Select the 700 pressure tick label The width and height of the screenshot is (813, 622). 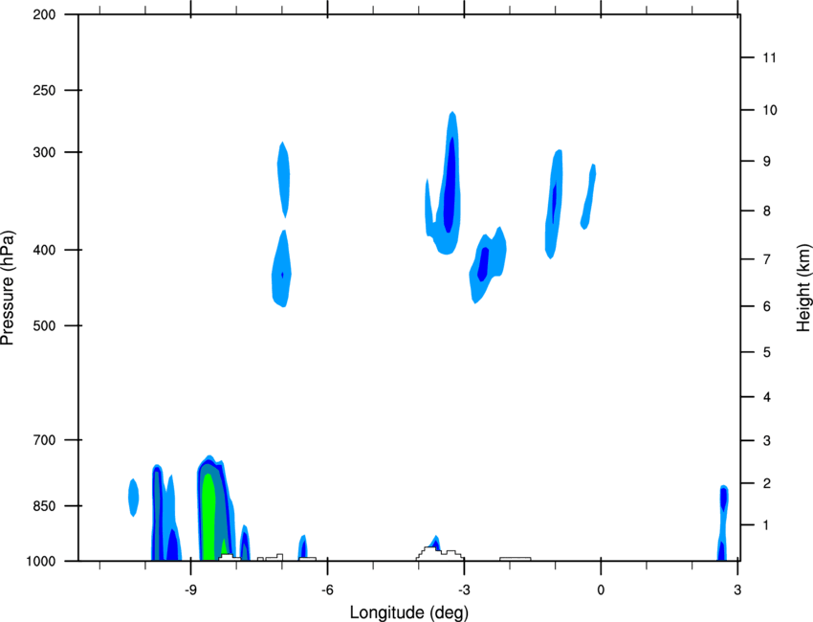[x=44, y=440]
